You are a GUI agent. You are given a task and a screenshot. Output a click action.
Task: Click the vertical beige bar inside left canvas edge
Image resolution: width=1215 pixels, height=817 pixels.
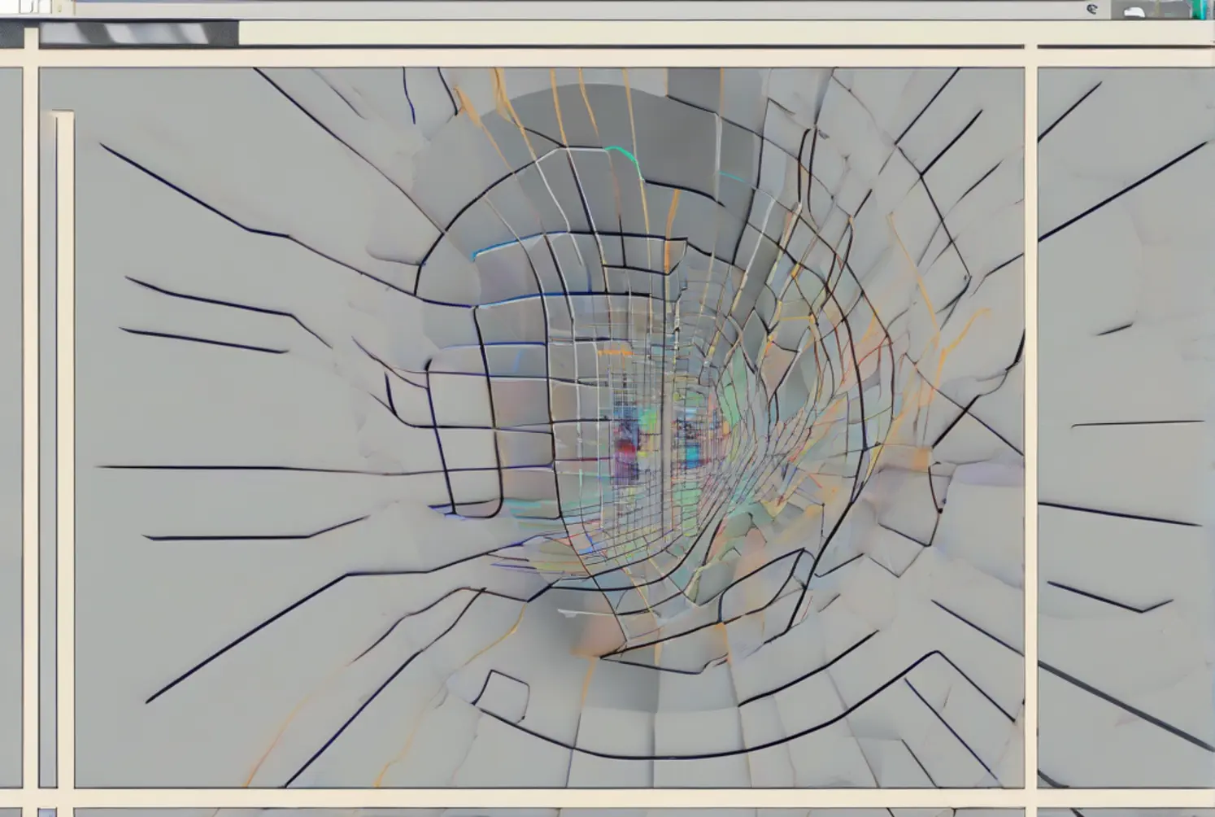pos(64,448)
